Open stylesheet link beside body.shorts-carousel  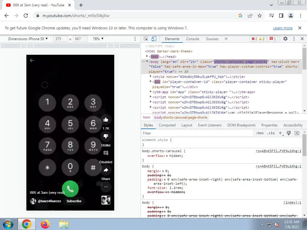[279, 151]
